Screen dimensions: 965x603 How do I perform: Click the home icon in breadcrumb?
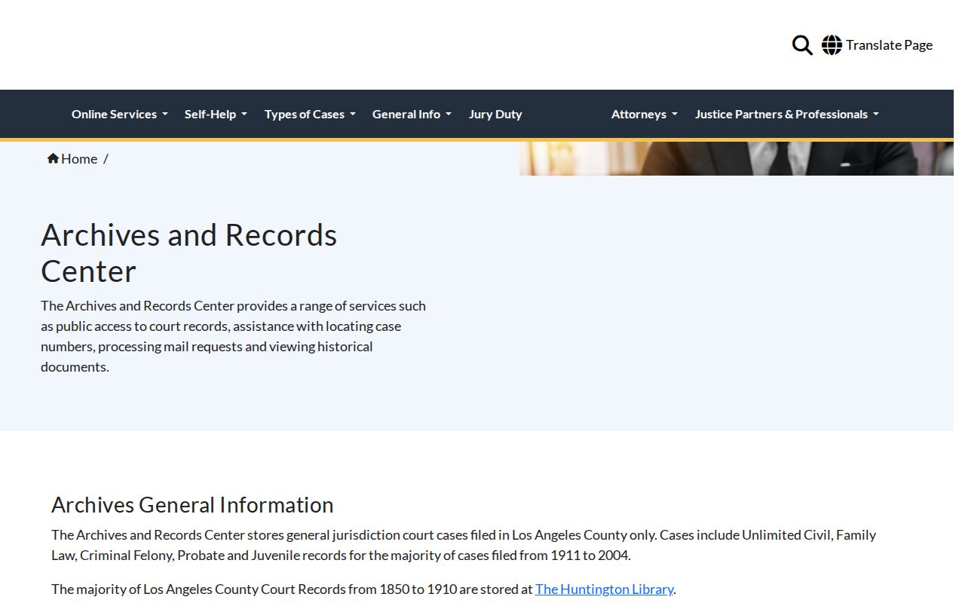[53, 158]
